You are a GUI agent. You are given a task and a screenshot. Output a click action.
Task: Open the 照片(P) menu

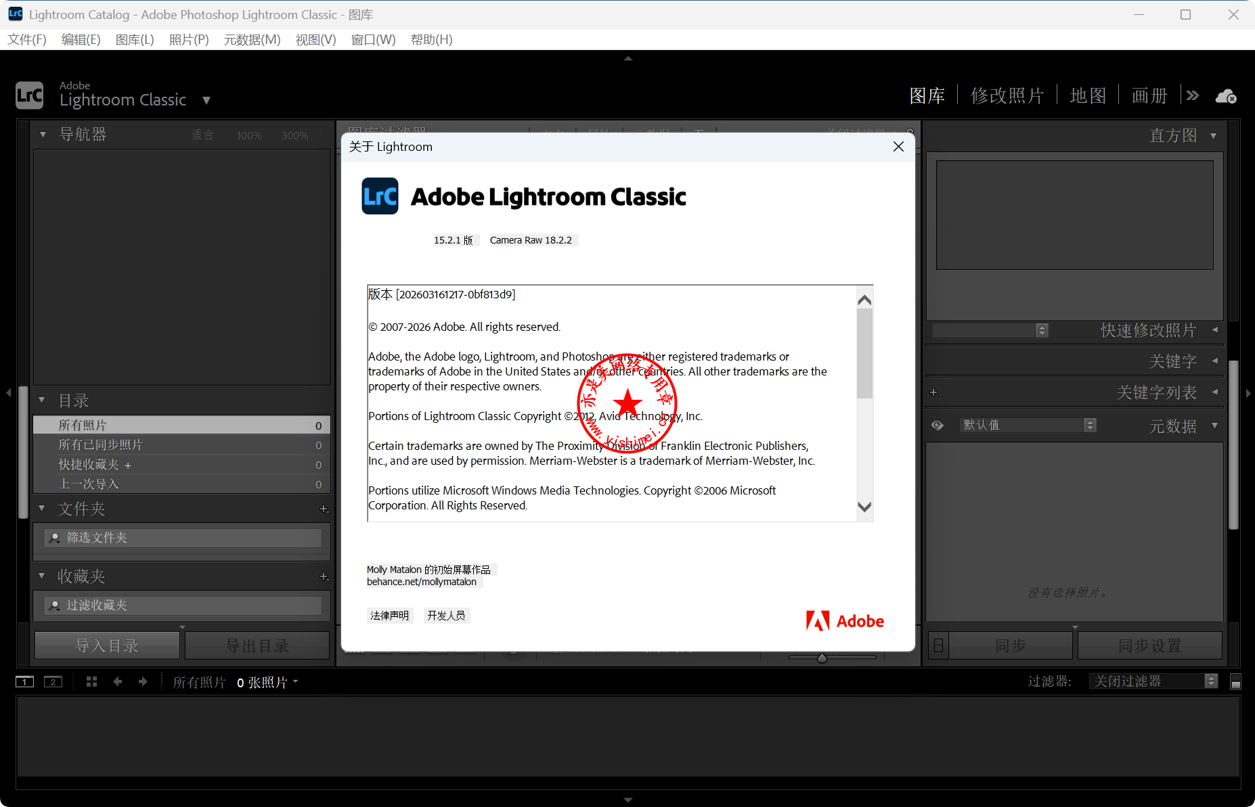(189, 39)
